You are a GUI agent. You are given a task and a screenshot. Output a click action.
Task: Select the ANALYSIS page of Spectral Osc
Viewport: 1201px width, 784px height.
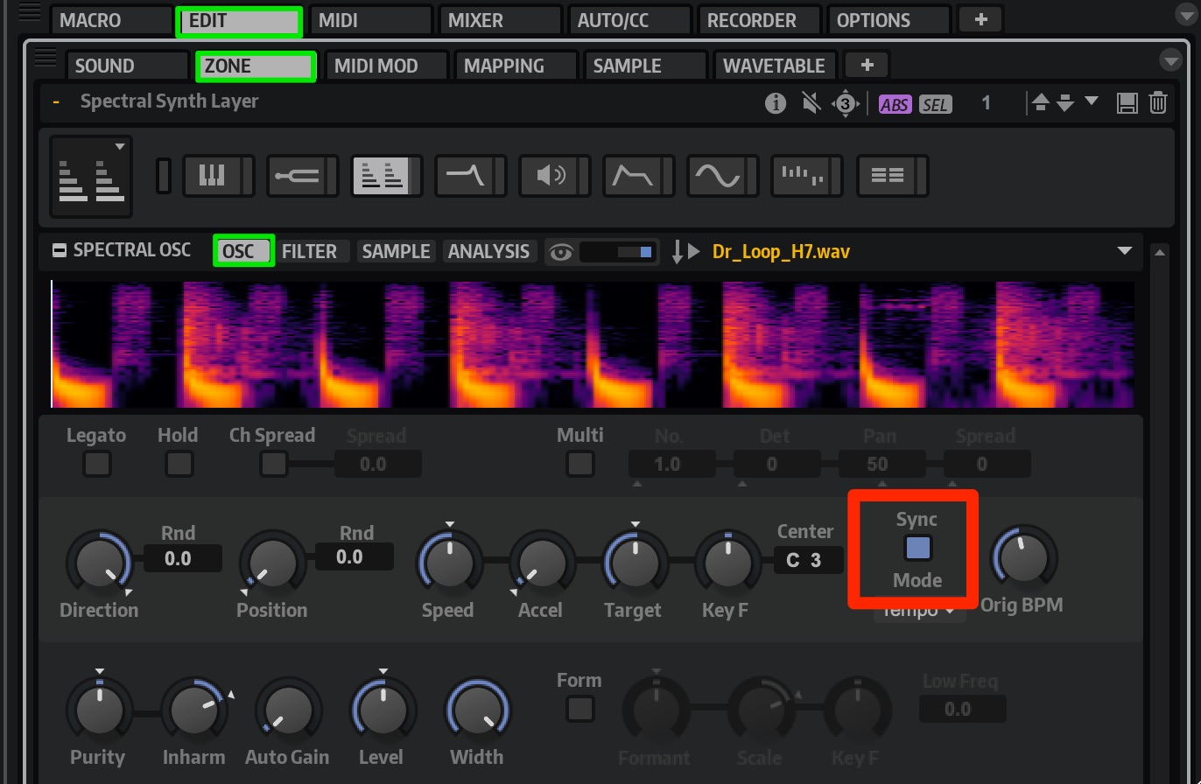pos(488,252)
